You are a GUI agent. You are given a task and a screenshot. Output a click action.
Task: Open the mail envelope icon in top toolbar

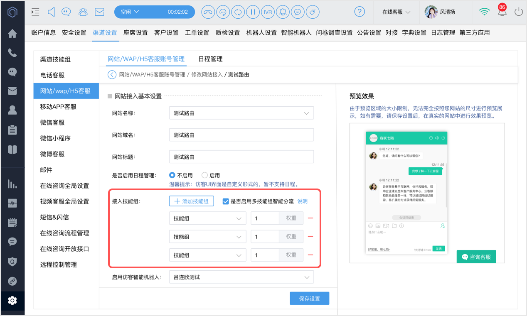99,12
